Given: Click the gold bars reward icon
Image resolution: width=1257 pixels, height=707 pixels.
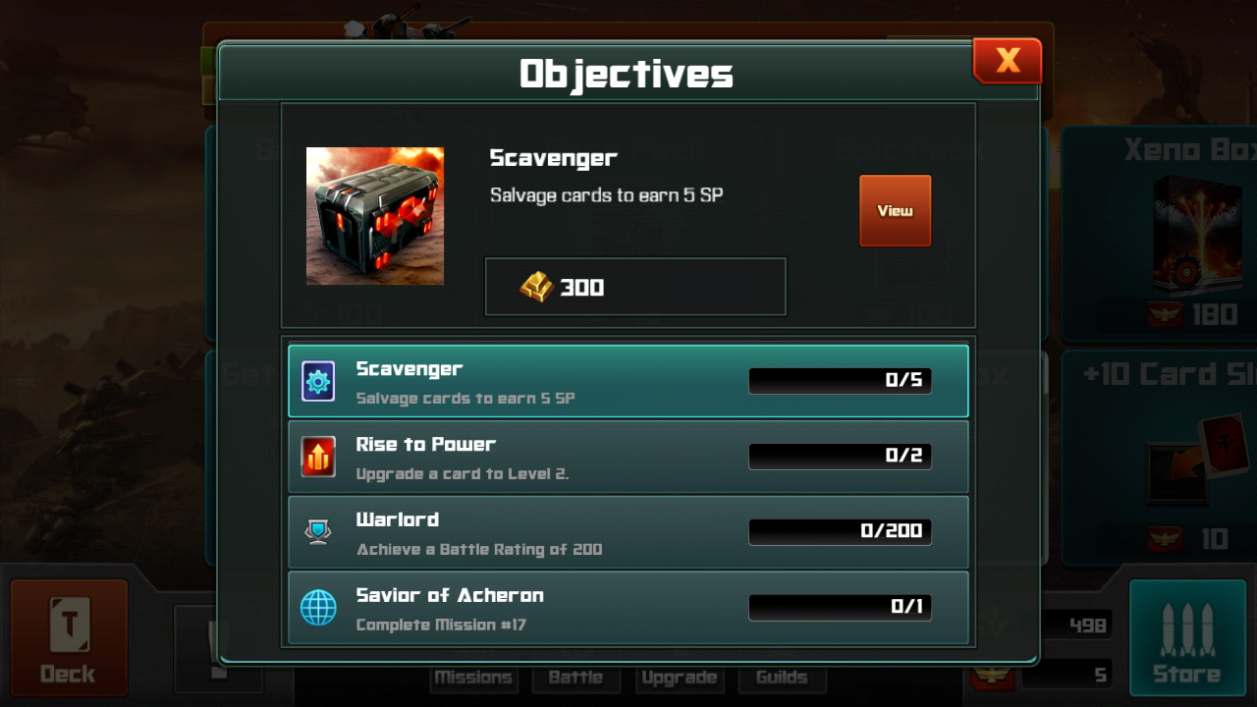Looking at the screenshot, I should 536,287.
